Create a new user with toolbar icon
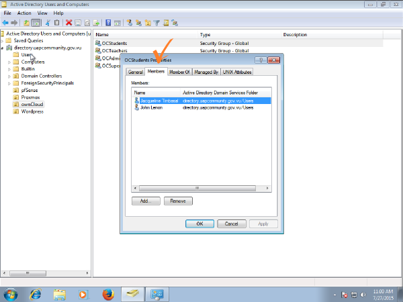 pyautogui.click(x=129, y=23)
